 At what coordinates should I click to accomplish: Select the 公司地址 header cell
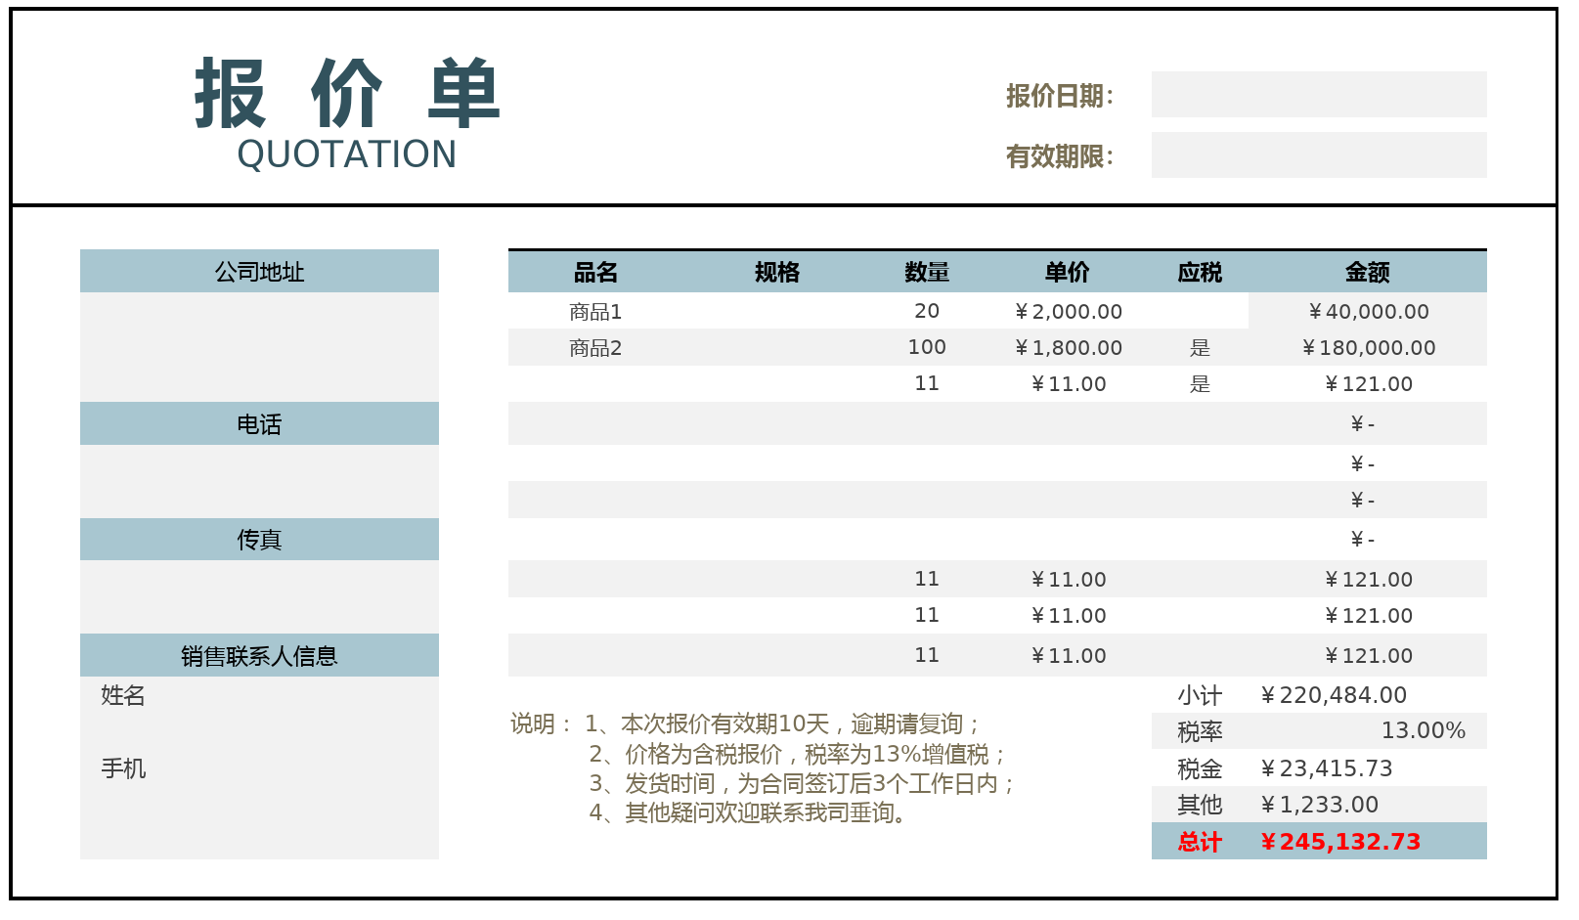tap(259, 272)
